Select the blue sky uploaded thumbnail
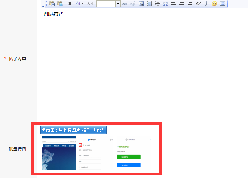This screenshot has width=248, height=178. coord(59,153)
